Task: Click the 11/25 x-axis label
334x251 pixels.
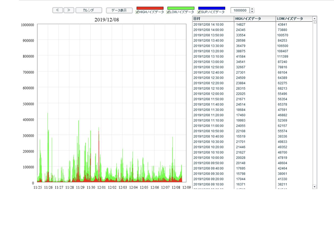Action: [x=38, y=188]
